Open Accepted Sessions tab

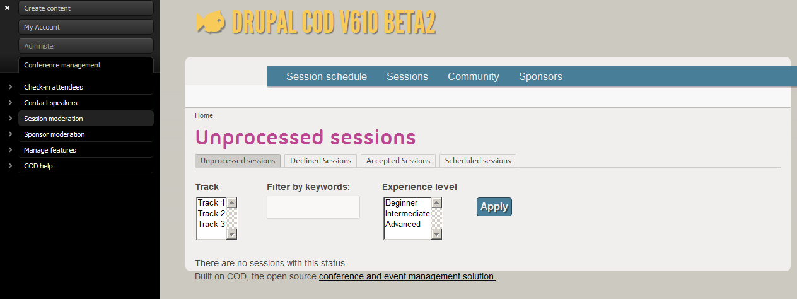tap(398, 160)
